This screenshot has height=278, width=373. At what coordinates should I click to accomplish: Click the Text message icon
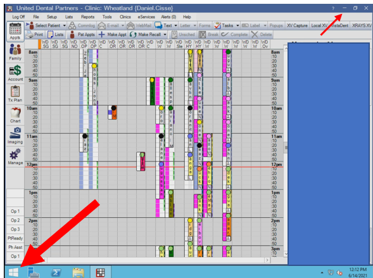point(158,25)
